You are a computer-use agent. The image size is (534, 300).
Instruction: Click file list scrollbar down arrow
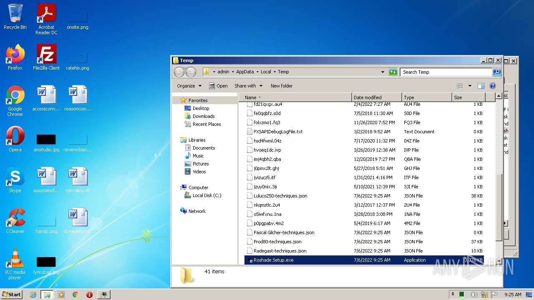click(x=499, y=261)
